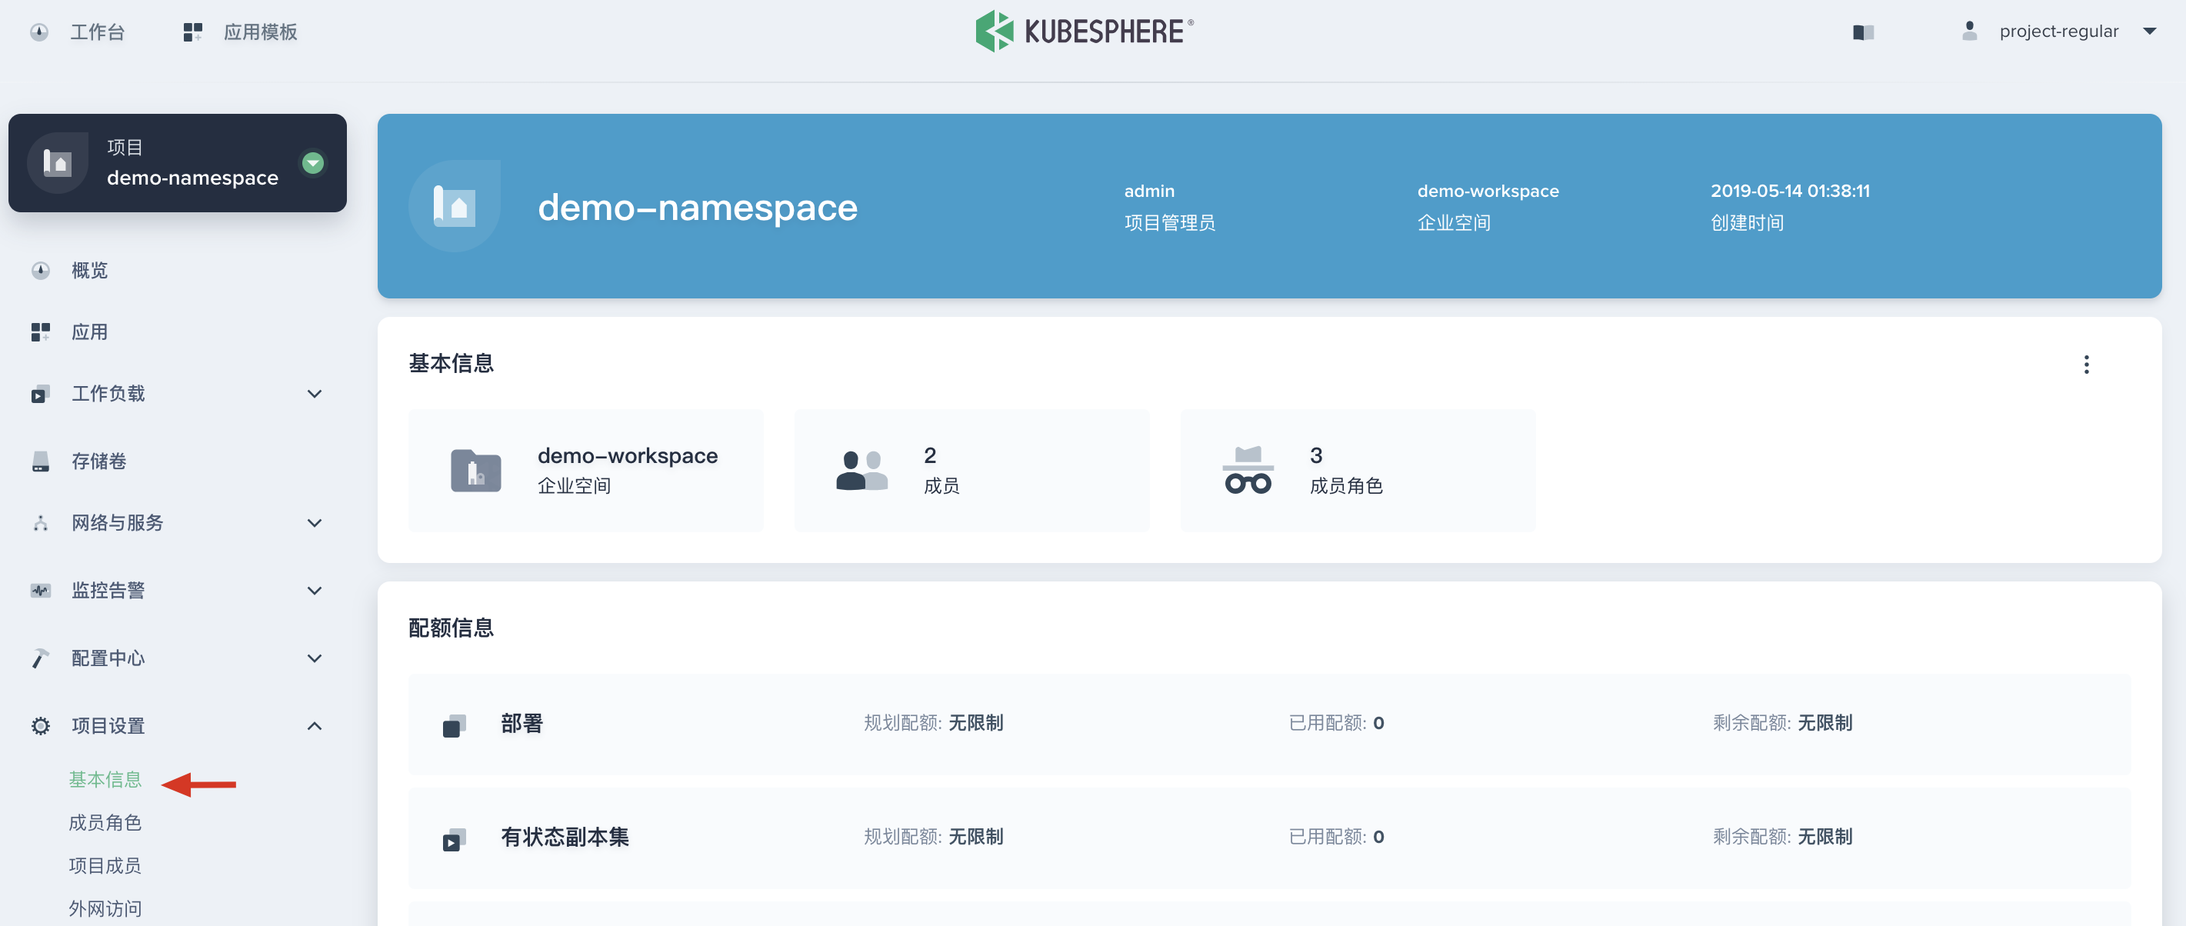Click 规划配额: 无限制 in 部署 row

(x=934, y=723)
